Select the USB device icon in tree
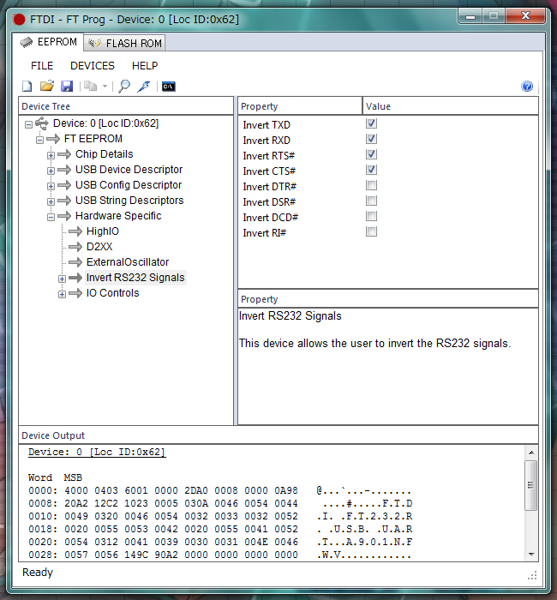 click(x=42, y=123)
